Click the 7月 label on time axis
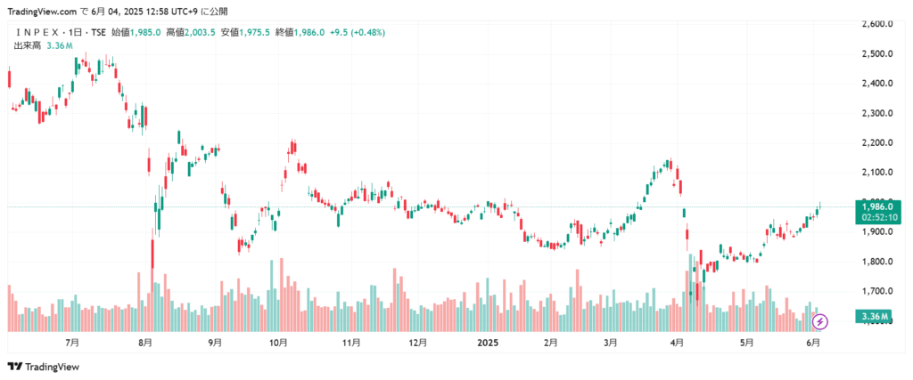The width and height of the screenshot is (913, 380). pos(72,343)
